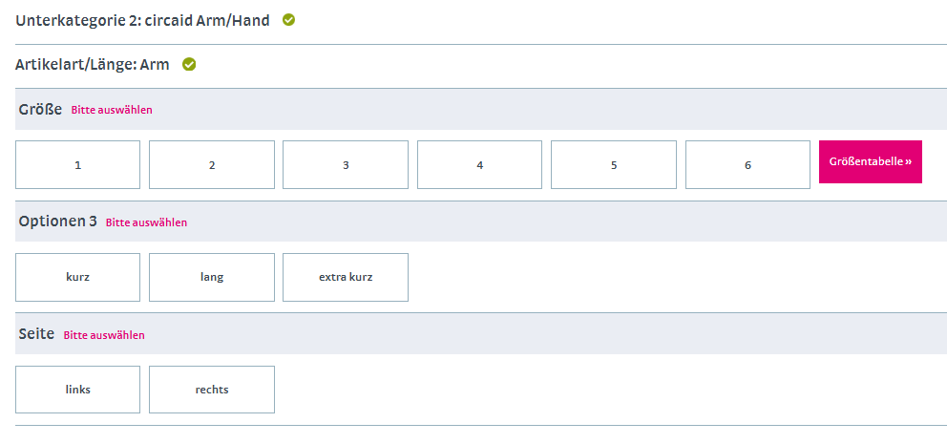
Task: Select links as the side
Action: [78, 390]
